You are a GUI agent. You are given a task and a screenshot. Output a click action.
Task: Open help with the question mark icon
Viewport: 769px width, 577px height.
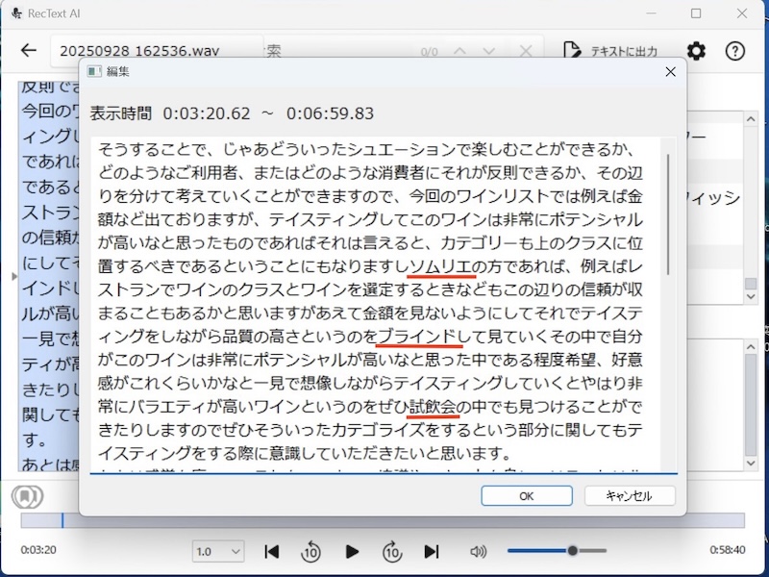click(x=735, y=51)
